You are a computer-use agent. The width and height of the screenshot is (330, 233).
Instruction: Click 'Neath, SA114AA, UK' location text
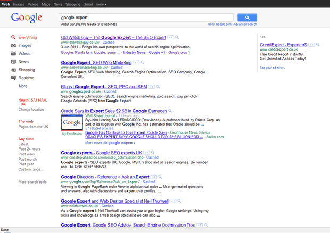(x=33, y=102)
